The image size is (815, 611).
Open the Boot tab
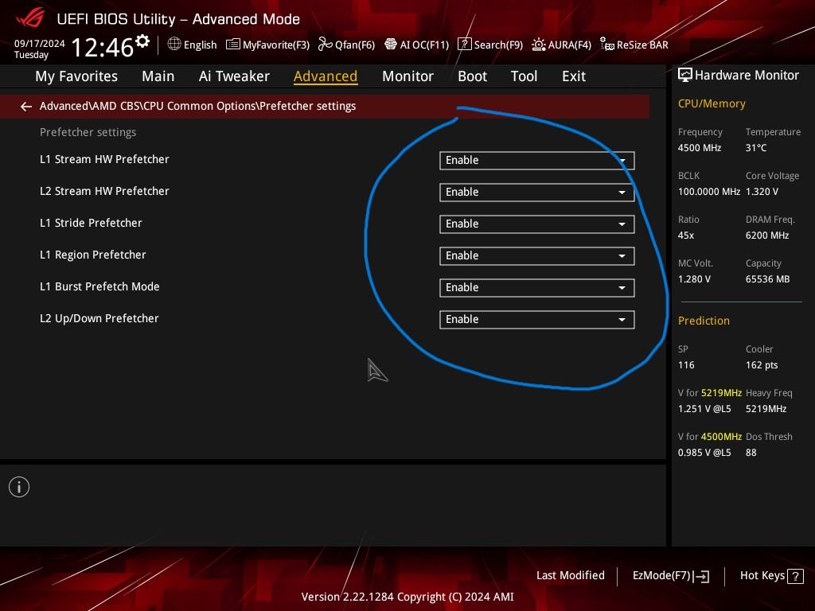472,76
